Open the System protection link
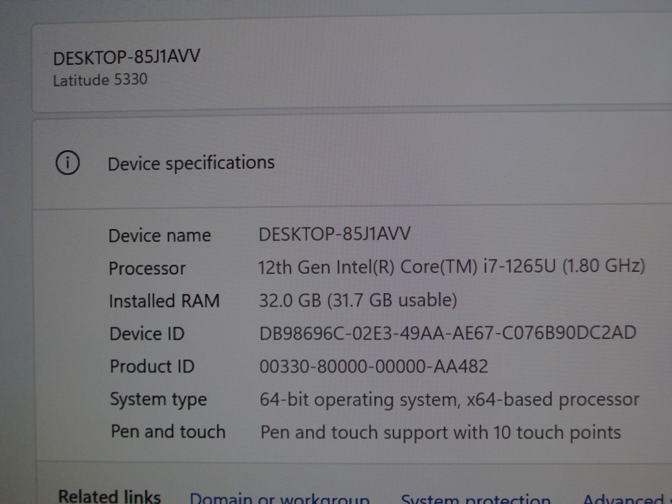Viewport: 672px width, 504px height. tap(475, 499)
